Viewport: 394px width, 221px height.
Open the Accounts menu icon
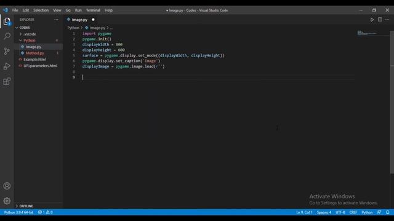coord(7,186)
